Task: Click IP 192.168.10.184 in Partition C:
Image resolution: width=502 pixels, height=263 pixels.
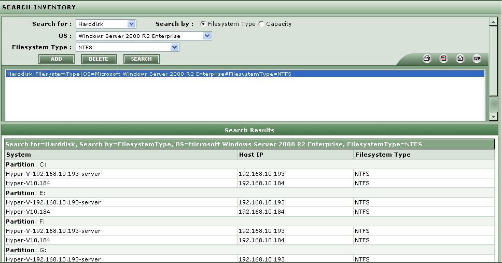Action: point(261,183)
